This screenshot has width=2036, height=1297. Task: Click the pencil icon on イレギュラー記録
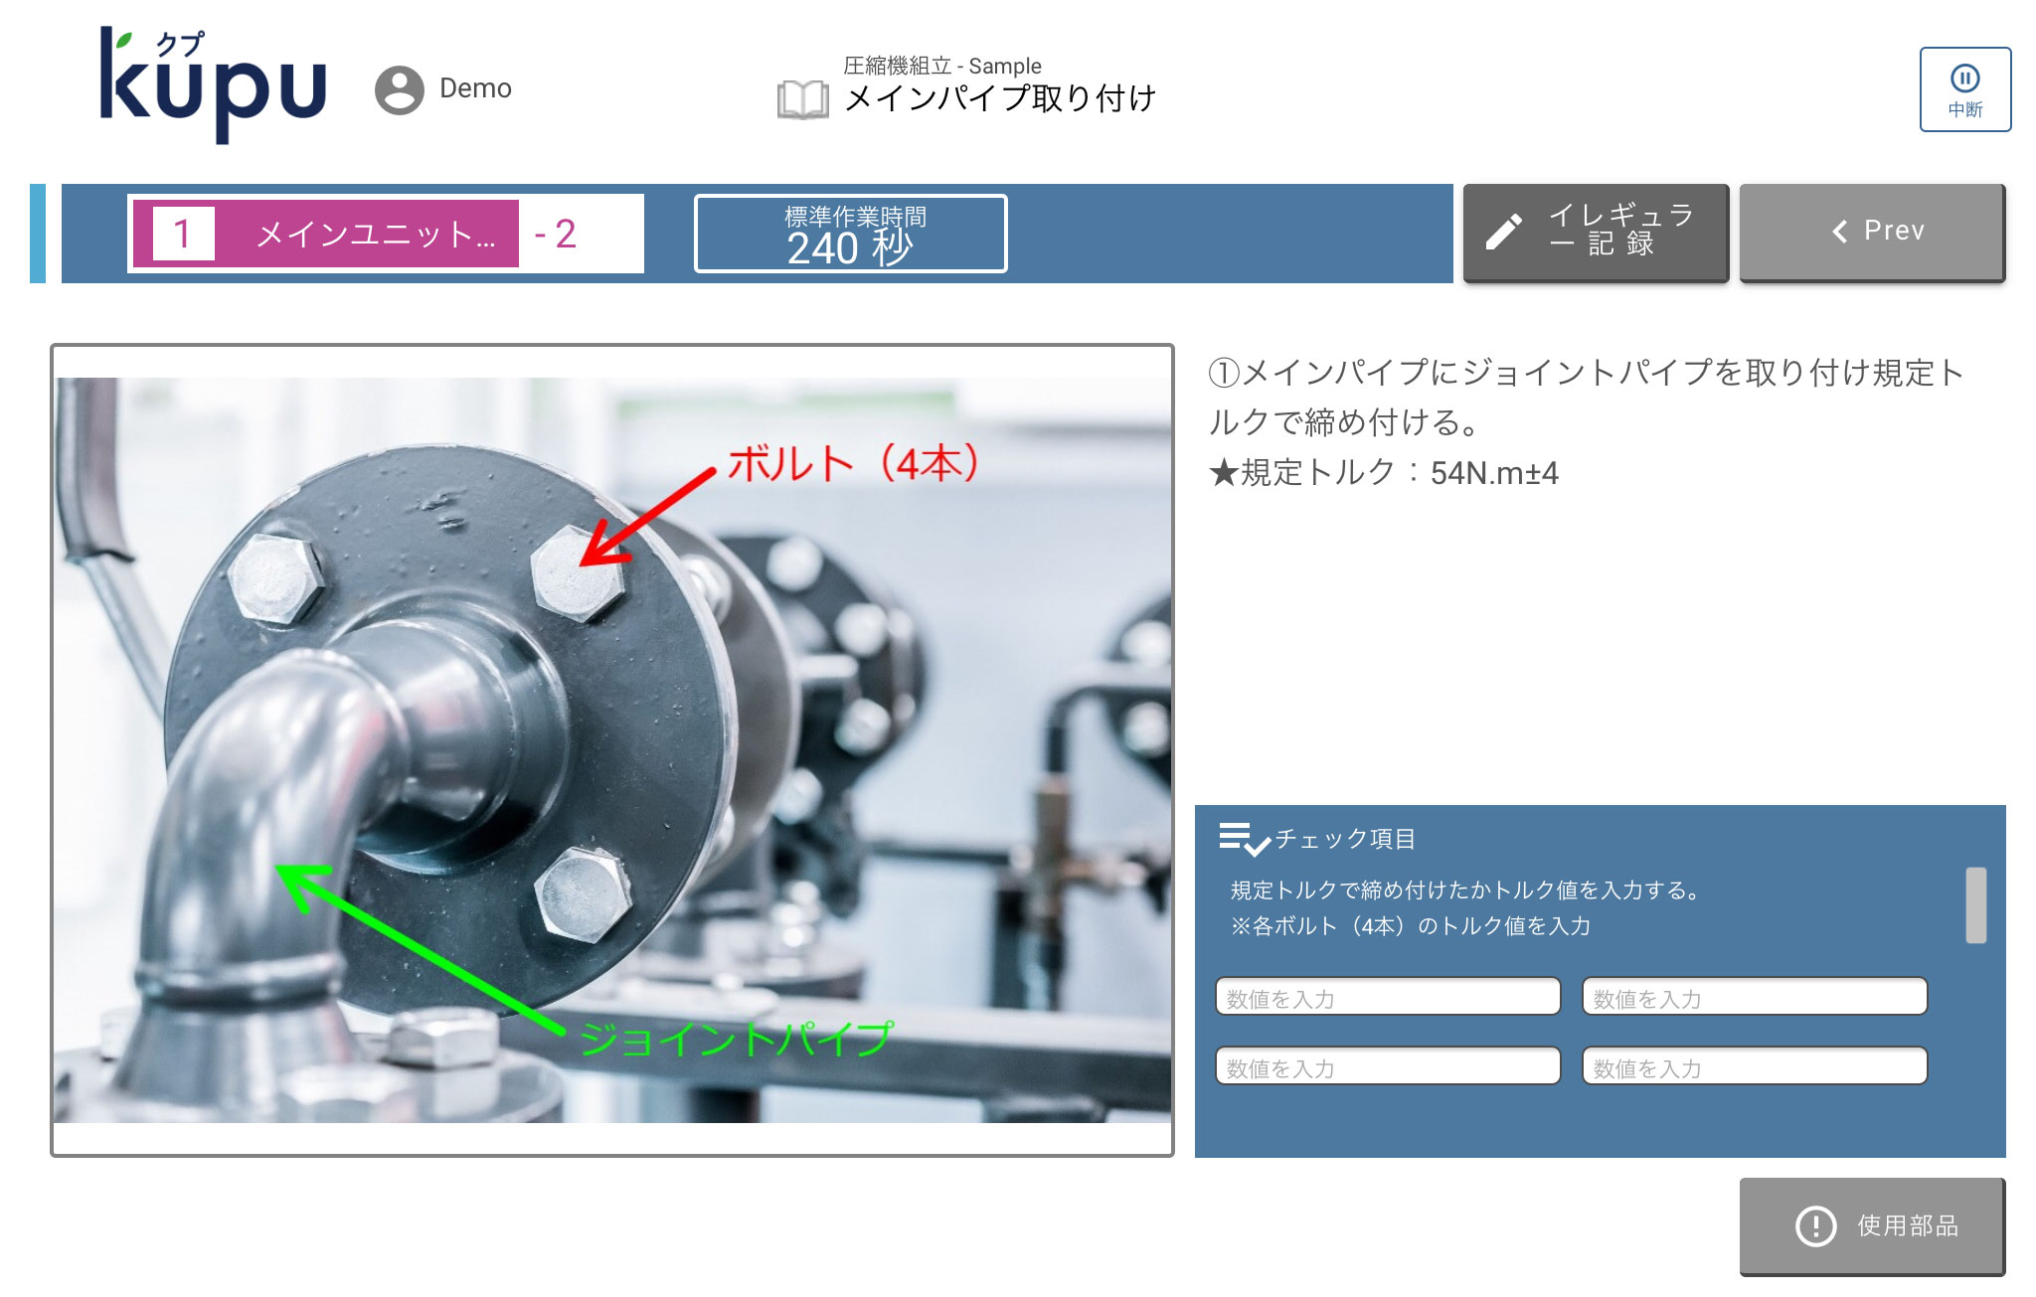(1503, 232)
